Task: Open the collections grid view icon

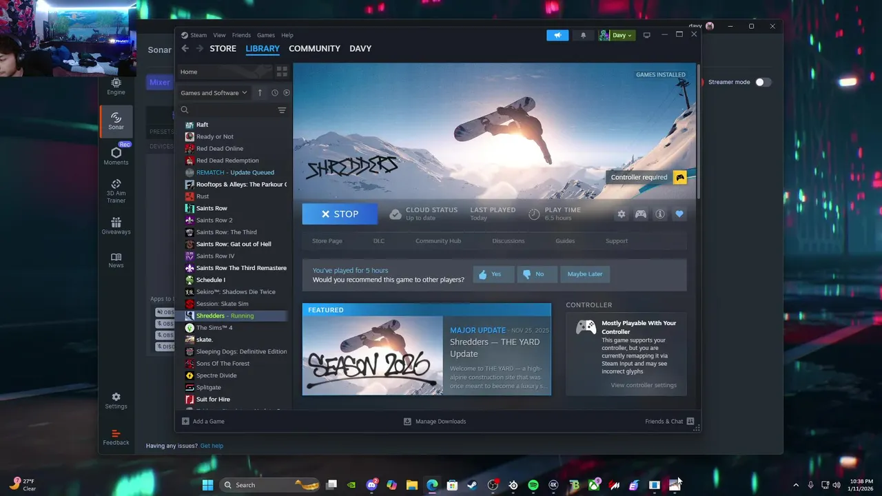Action: pos(282,72)
